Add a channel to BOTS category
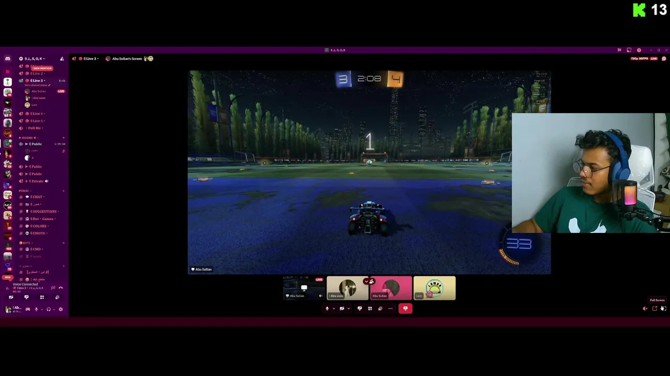 tap(63, 243)
